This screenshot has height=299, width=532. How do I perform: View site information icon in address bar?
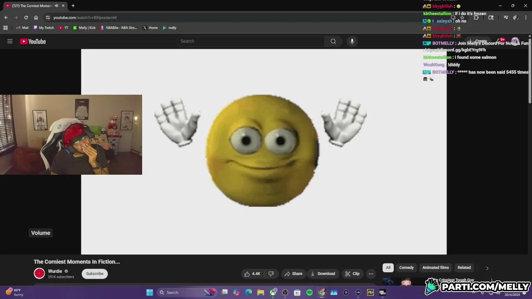click(x=48, y=17)
